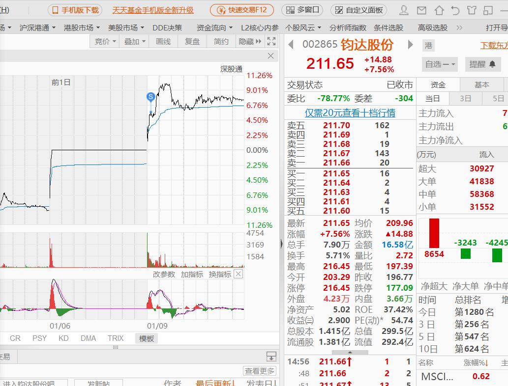Expand trade list with small up arrow

coord(350,352)
